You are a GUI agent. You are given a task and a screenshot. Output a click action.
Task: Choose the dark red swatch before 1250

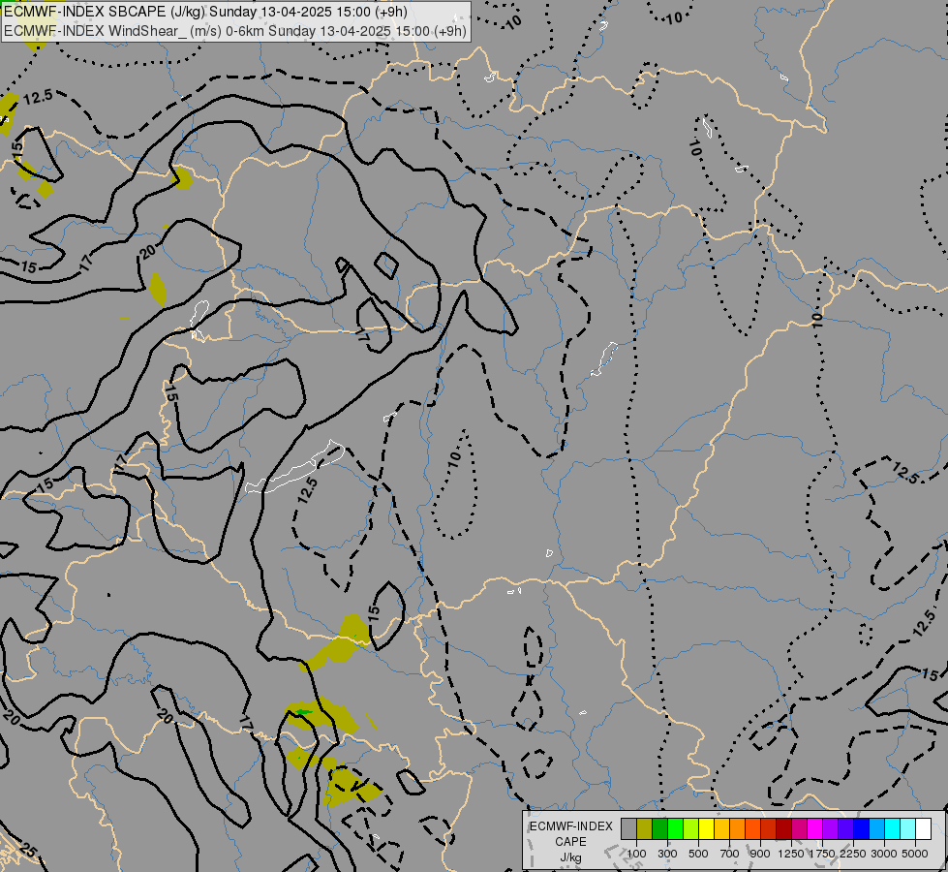point(784,828)
